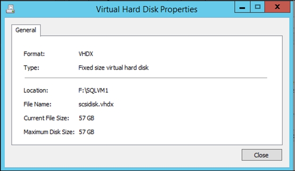Click the Current File Size label
The height and width of the screenshot is (171, 295).
46,118
